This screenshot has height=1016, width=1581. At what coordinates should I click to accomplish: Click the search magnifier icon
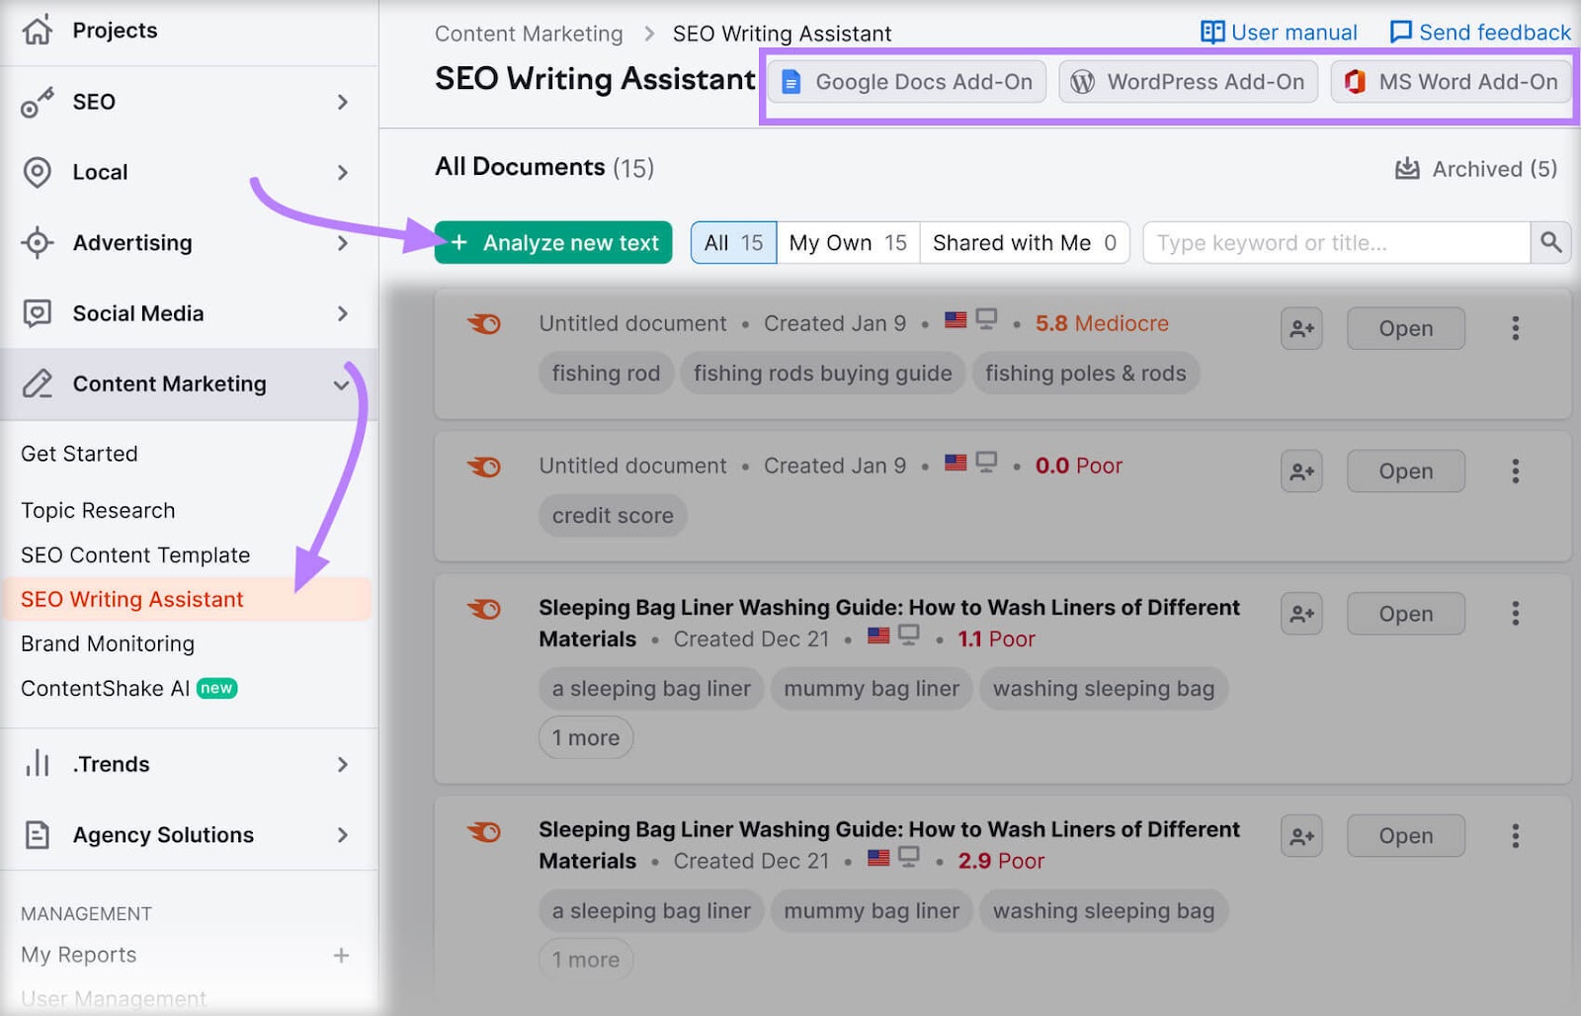pos(1551,242)
